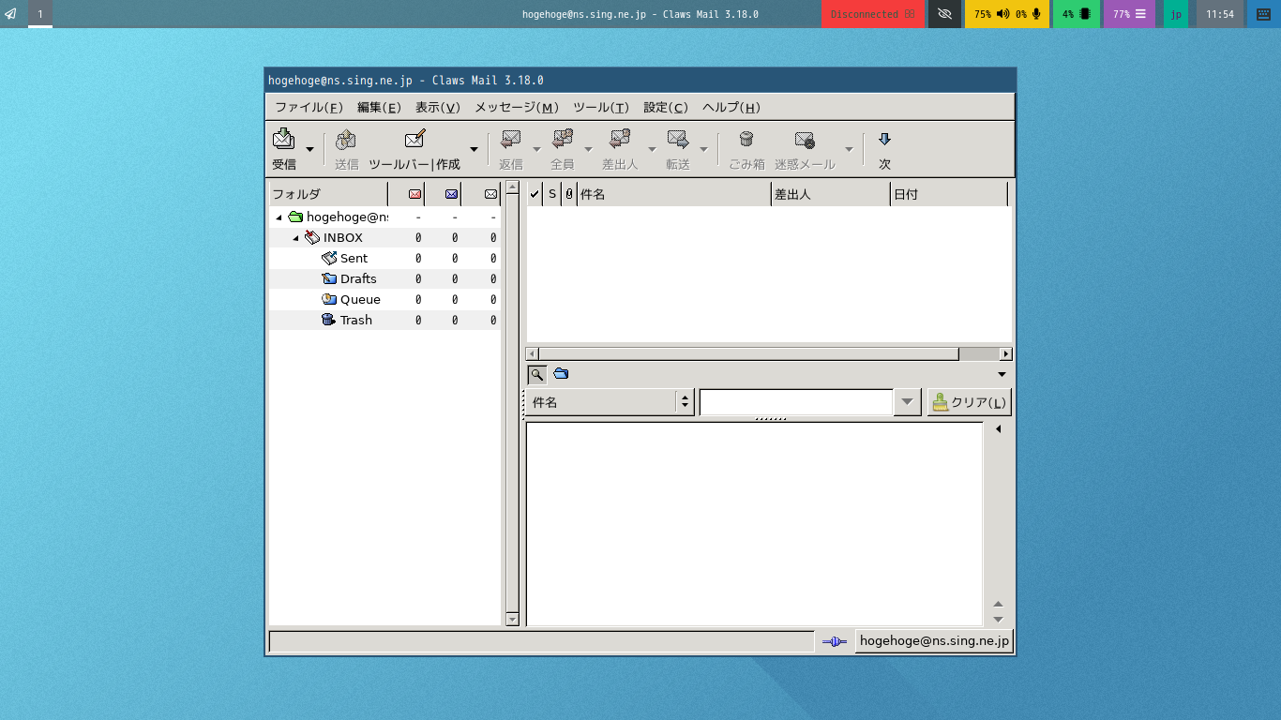Sort by the S status column header
This screenshot has height=720, width=1281.
pyautogui.click(x=552, y=194)
